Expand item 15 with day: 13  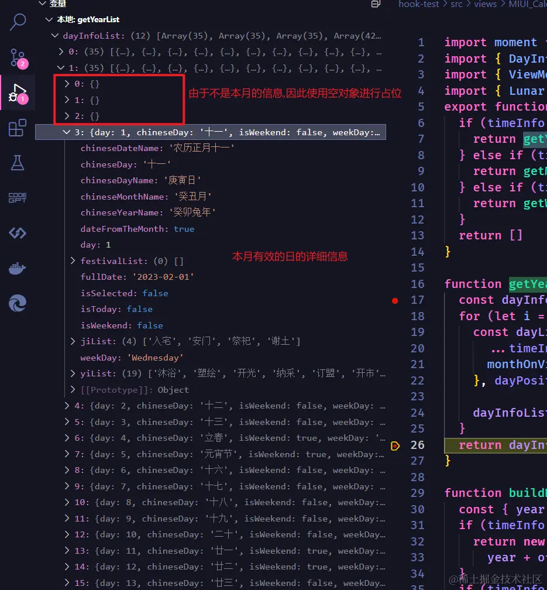point(67,583)
